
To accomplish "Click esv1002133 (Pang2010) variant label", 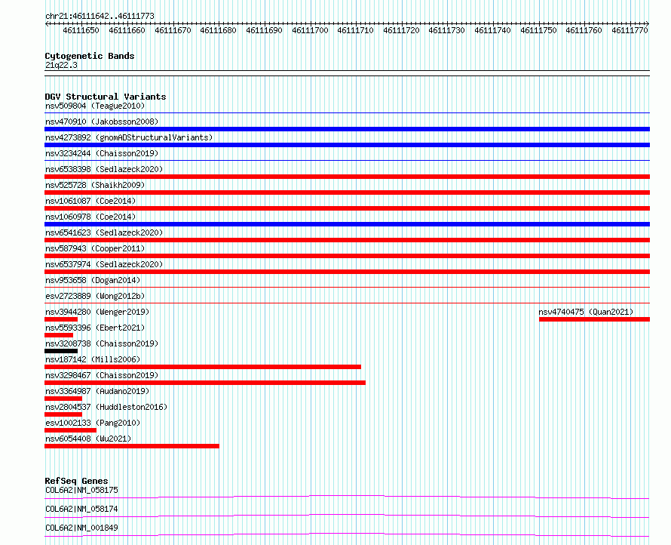I will click(x=93, y=423).
